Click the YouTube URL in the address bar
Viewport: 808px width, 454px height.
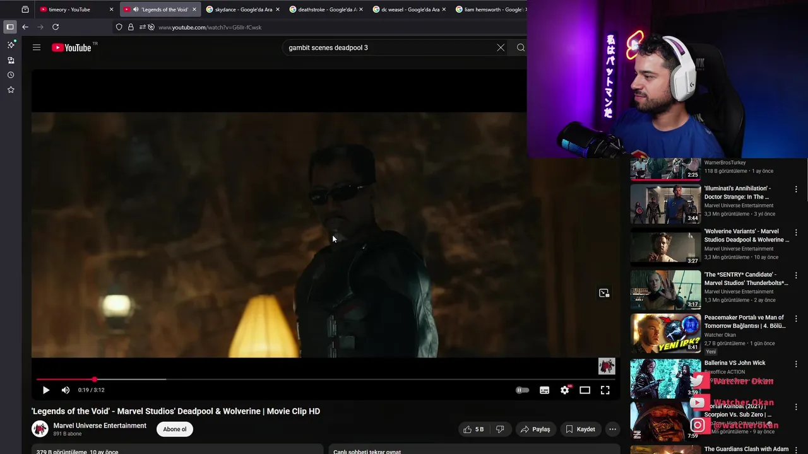(x=210, y=27)
